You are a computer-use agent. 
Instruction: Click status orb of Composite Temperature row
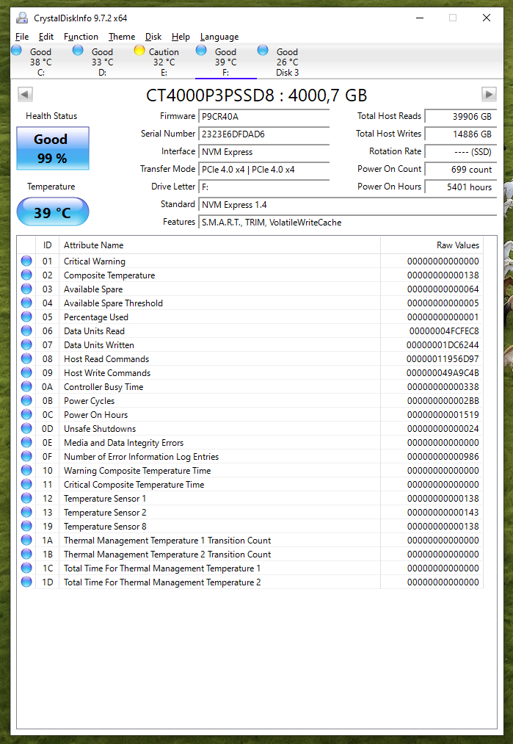pos(26,275)
